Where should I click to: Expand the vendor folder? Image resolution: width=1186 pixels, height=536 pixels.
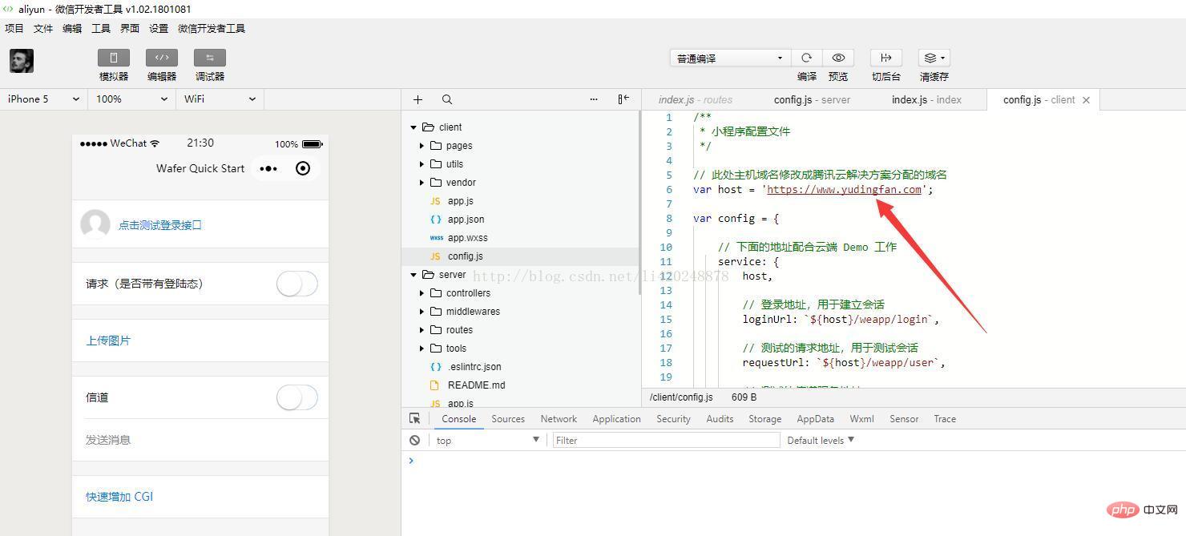coord(422,183)
